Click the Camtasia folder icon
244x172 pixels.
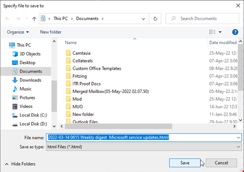point(68,53)
